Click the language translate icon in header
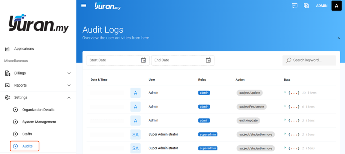Screen dimensions: 345x154 point(306,6)
